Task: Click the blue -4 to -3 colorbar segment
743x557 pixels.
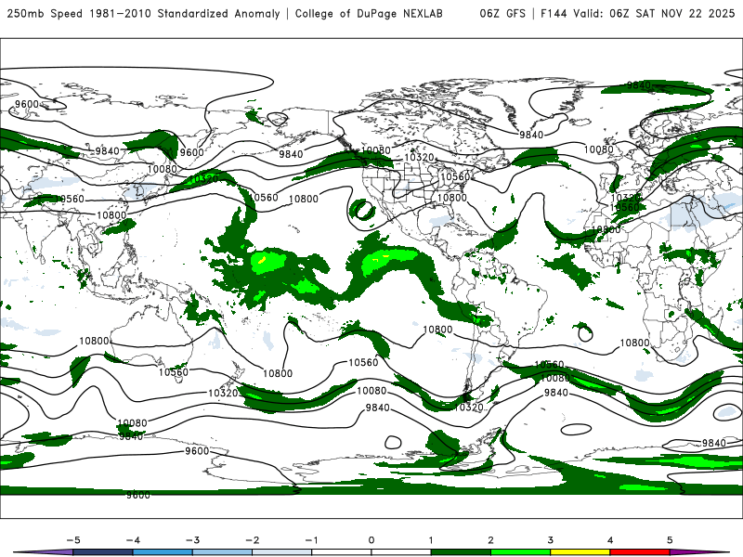Action: pos(163,552)
